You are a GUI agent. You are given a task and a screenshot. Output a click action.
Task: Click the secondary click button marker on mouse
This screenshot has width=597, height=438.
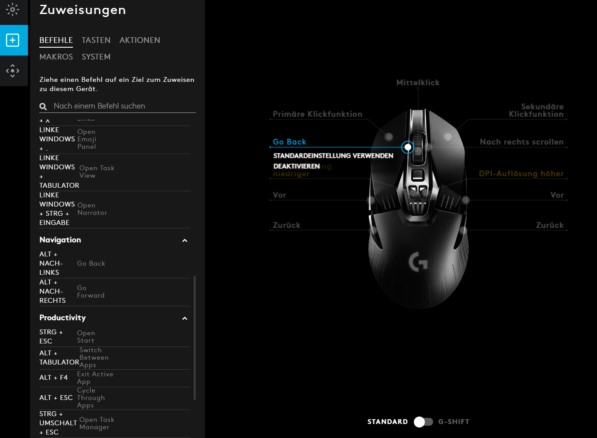tap(448, 137)
